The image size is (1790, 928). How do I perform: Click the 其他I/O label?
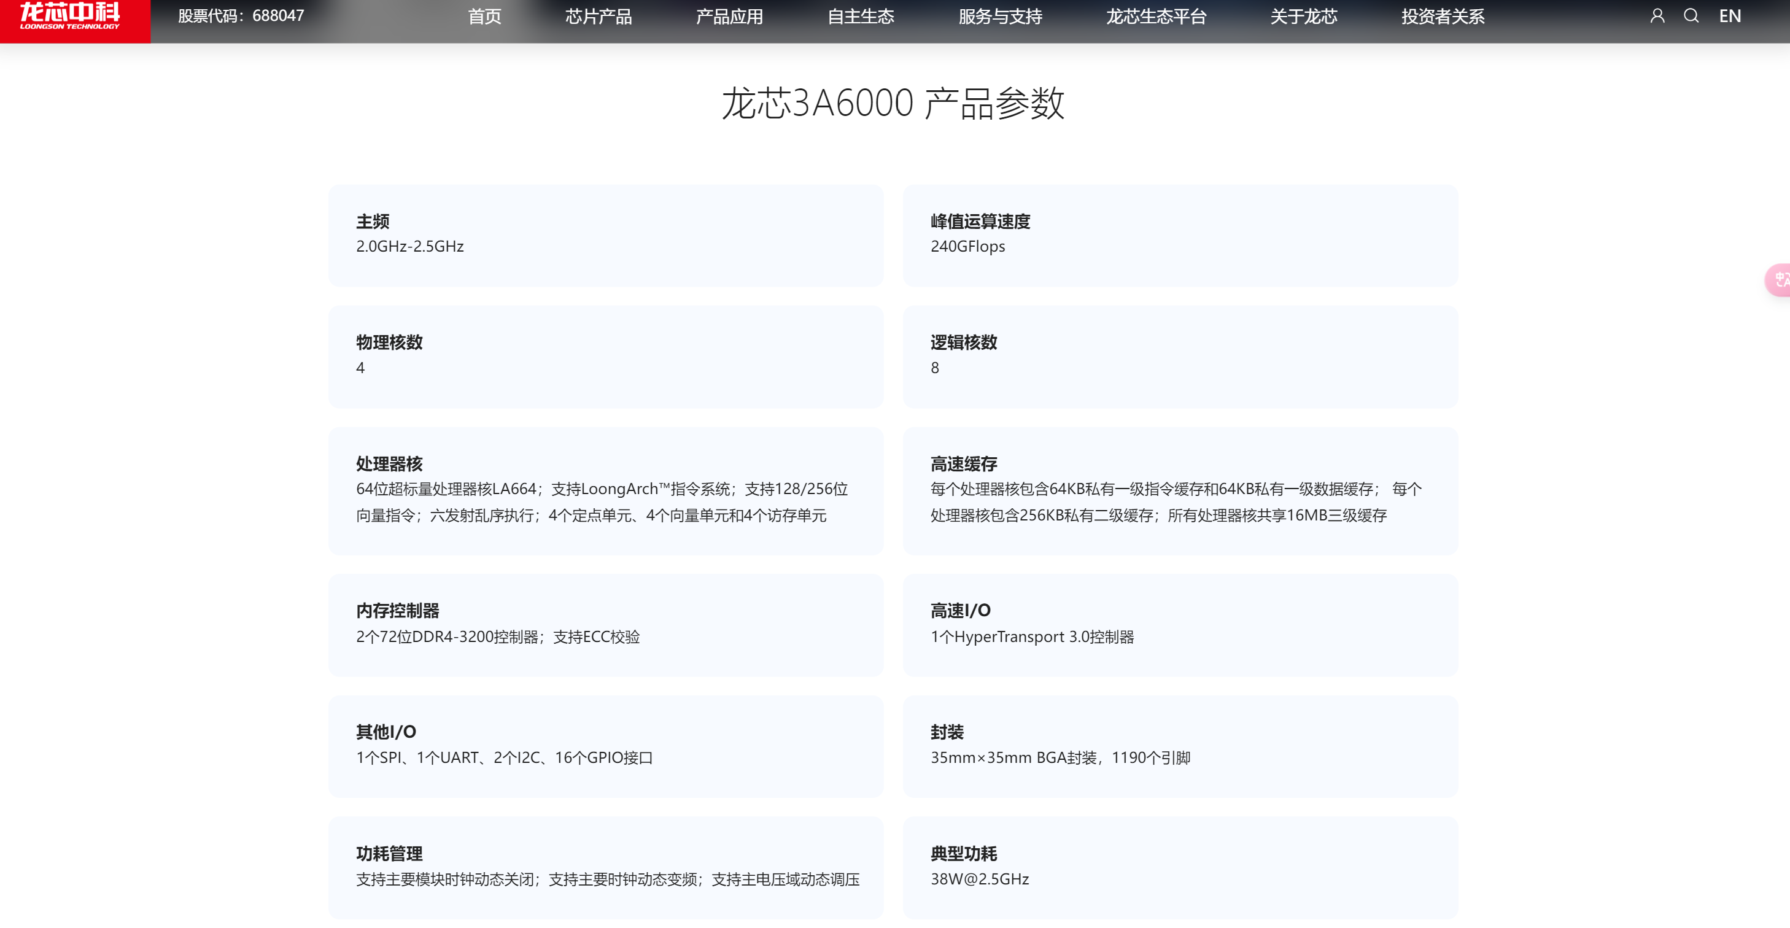[x=386, y=732]
